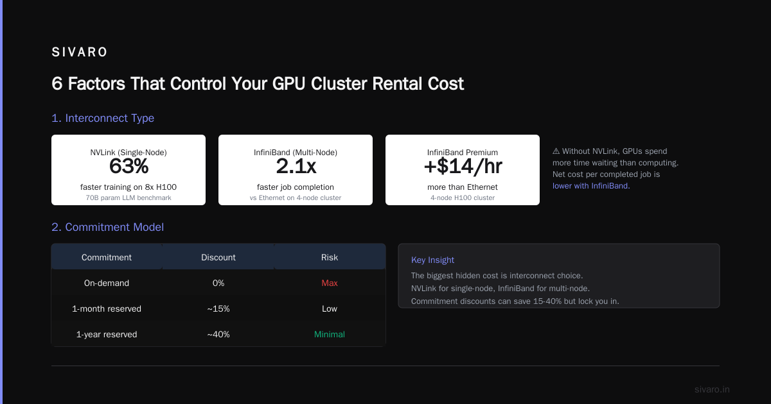Click 'vs Ethernet on 4-node cluster' caption
Image resolution: width=771 pixels, height=404 pixels.
[296, 198]
